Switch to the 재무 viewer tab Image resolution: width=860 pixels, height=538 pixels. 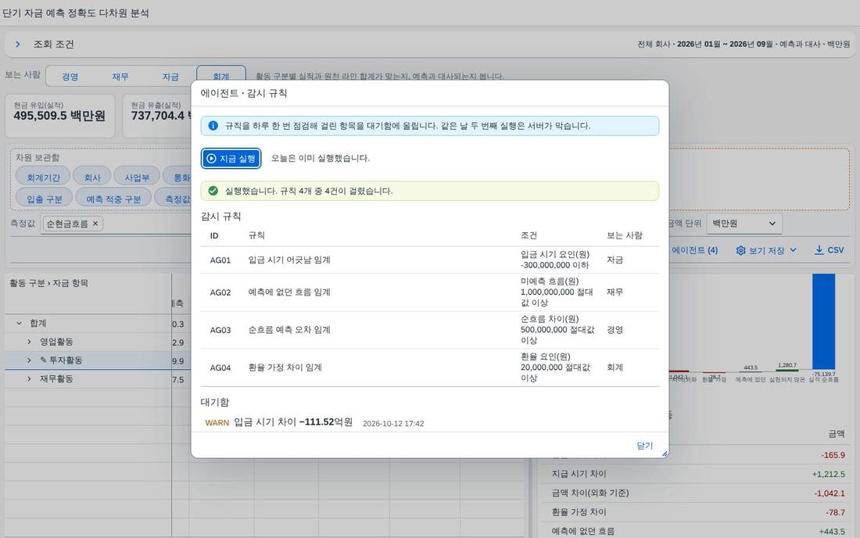pos(120,76)
